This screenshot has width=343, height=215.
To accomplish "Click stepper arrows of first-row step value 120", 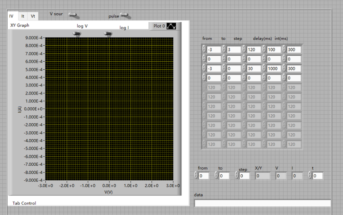I will pos(244,50).
